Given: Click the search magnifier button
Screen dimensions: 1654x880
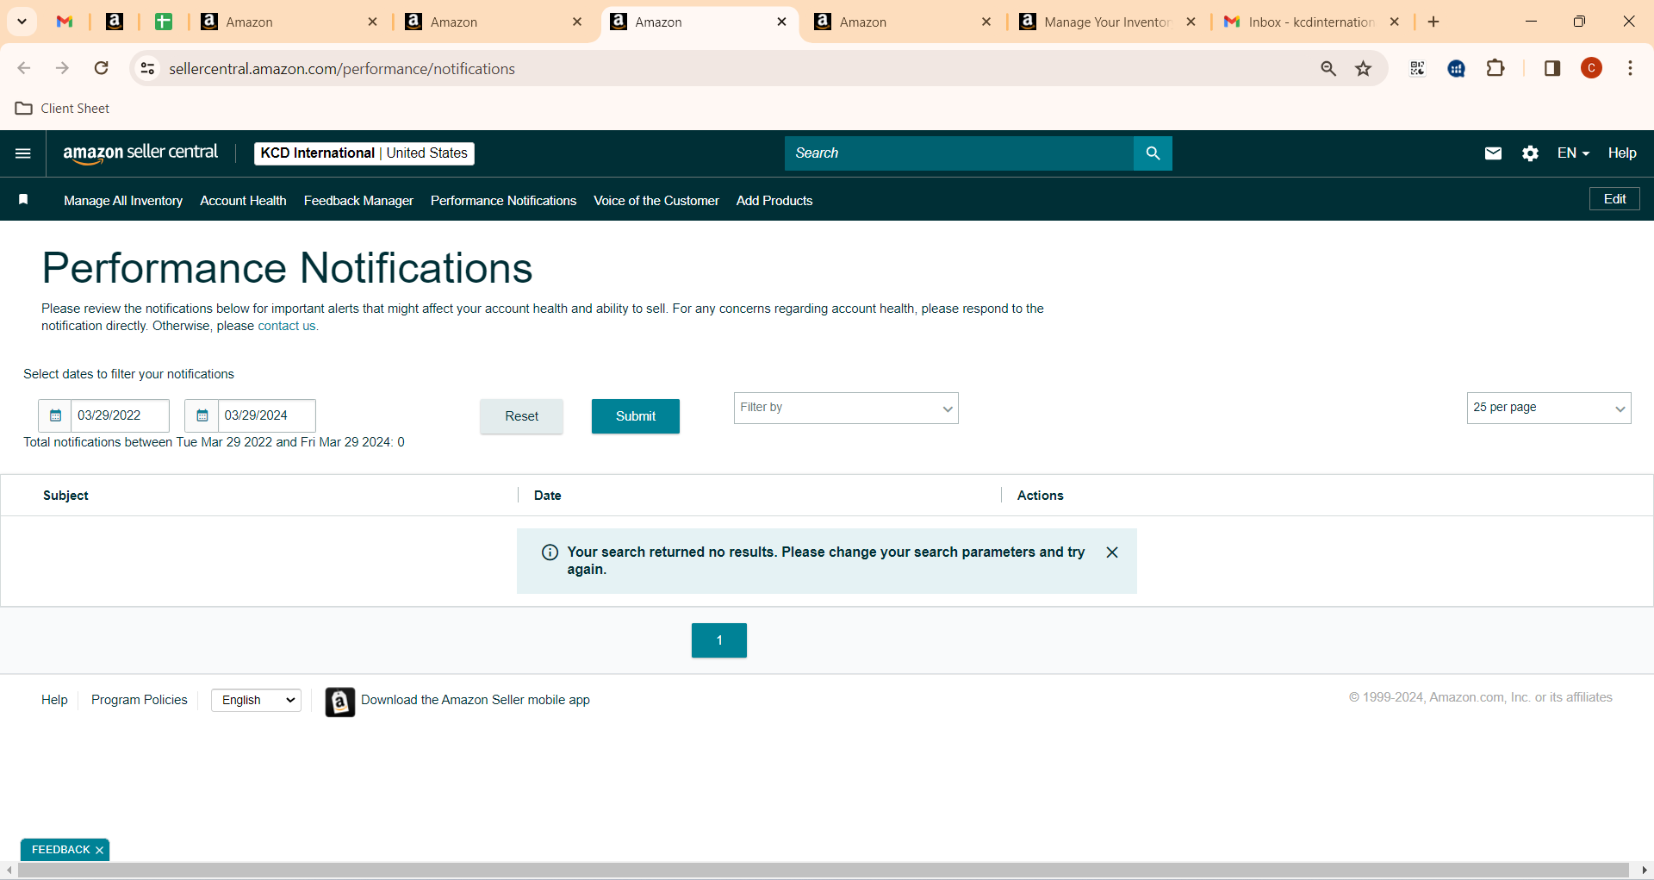Looking at the screenshot, I should (1153, 153).
